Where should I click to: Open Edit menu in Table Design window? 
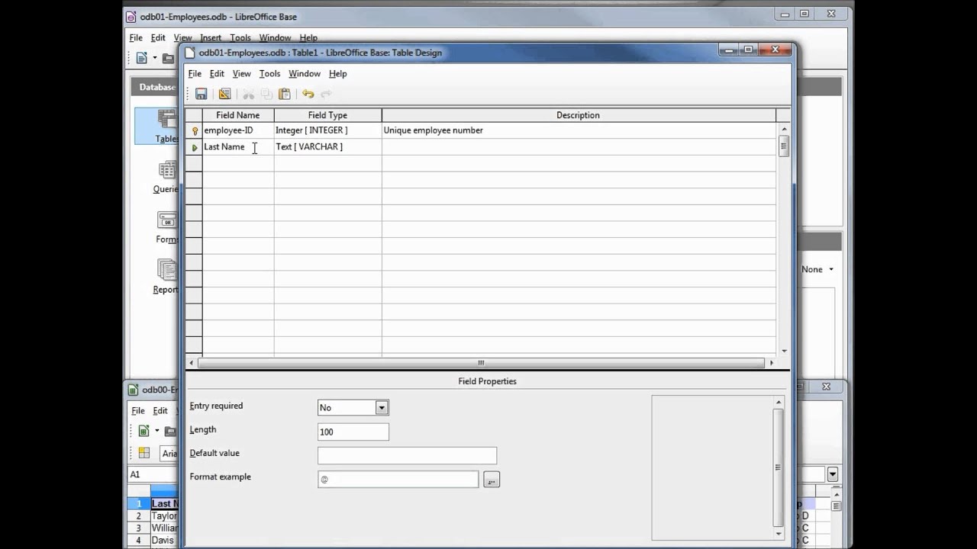[217, 74]
